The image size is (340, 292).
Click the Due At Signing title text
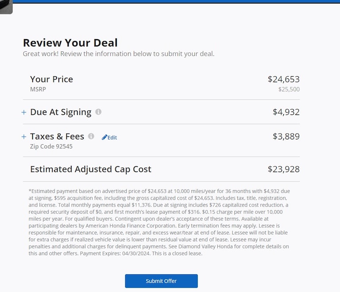(x=61, y=112)
